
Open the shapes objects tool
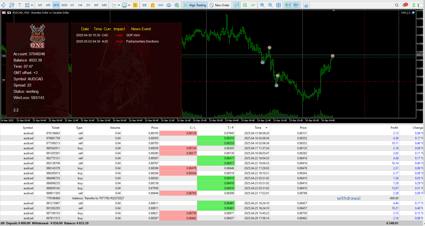[x=27, y=5]
